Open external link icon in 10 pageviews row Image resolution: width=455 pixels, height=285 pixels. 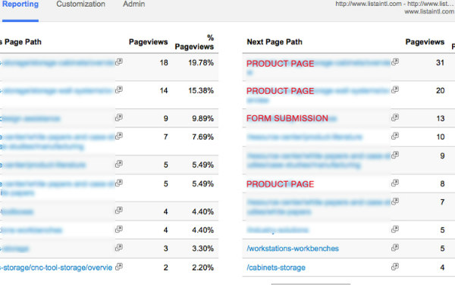[x=395, y=136]
